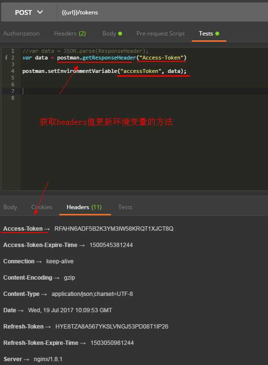Click the Access-Token-Expire-Time header name

(x=40, y=245)
